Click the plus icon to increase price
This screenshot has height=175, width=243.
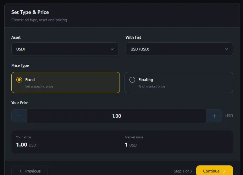point(214,116)
